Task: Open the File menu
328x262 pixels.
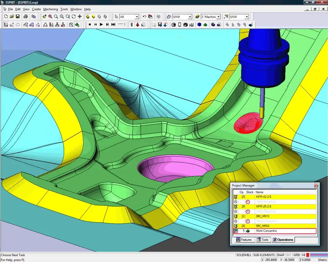Action: coord(10,9)
